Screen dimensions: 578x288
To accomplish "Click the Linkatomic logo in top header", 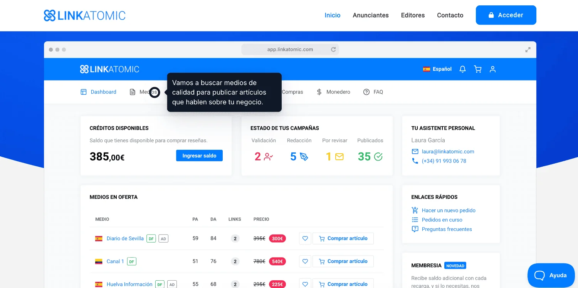I will click(x=85, y=15).
